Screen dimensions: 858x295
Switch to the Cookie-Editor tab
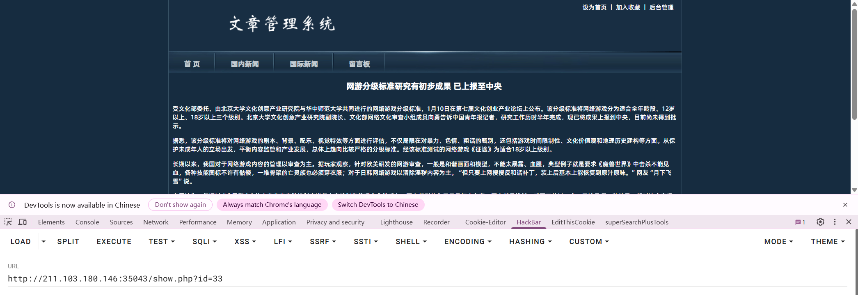click(x=485, y=222)
